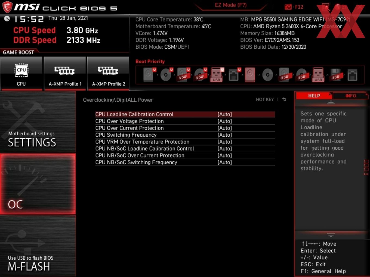The height and width of the screenshot is (277, 370).
Task: Select the legacy hard disk boot device
Action: pos(250,75)
